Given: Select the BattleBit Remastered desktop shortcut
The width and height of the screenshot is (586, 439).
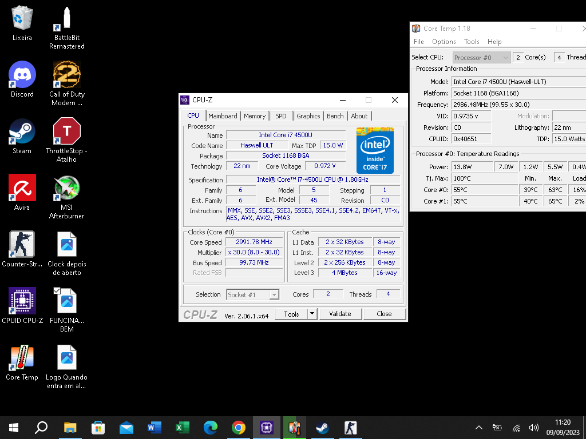Looking at the screenshot, I should (x=66, y=28).
